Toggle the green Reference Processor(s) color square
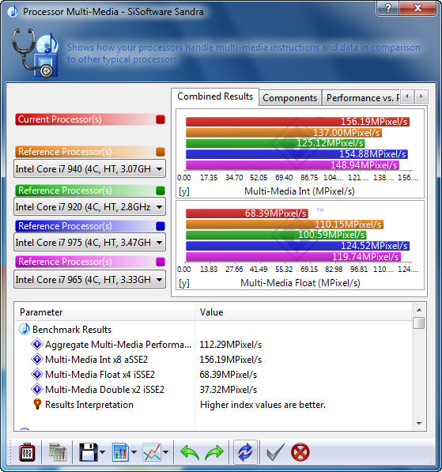This screenshot has width=442, height=472. point(161,191)
